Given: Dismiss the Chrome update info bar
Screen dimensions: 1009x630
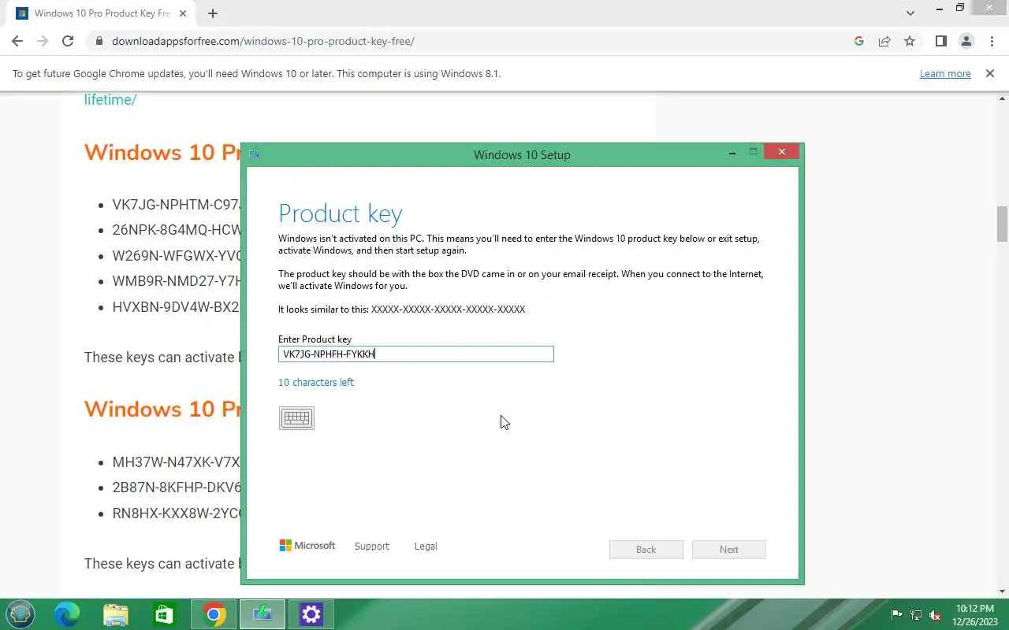Looking at the screenshot, I should click(990, 73).
